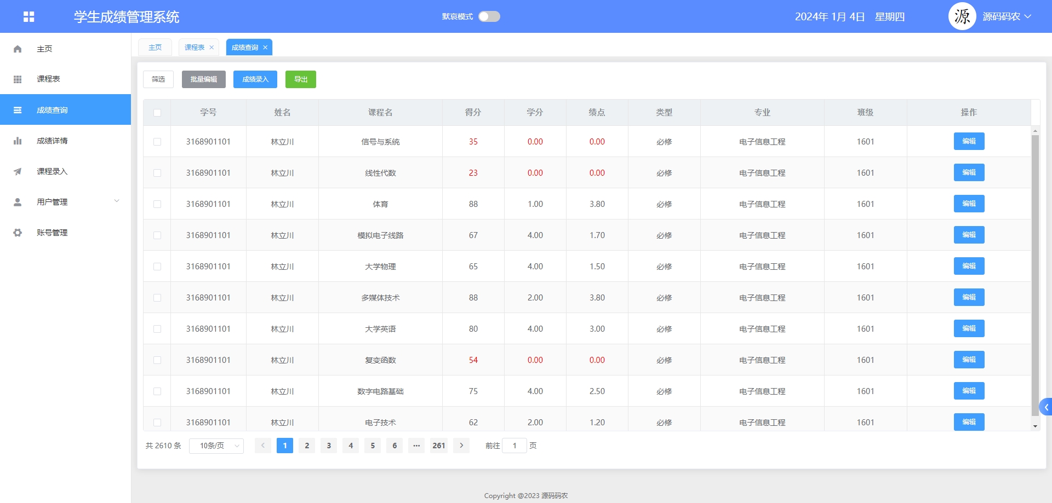Edit the 电子技术 row via 编辑

pyautogui.click(x=969, y=422)
